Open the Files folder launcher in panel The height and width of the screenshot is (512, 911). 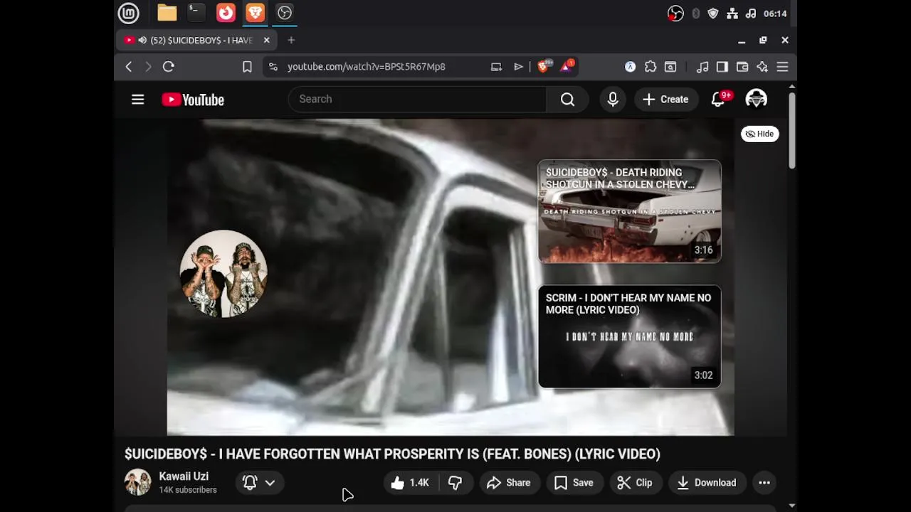coord(167,13)
